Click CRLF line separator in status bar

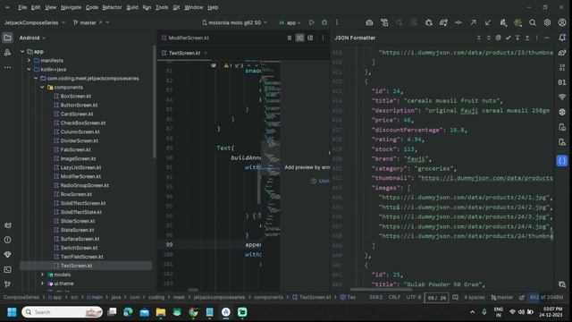[394, 298]
